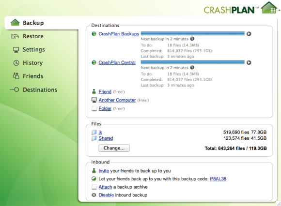Click the green house Backup icon

click(x=15, y=23)
